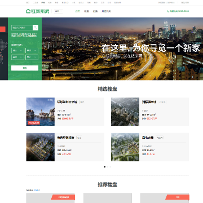Click the green hotline phone number in header
This screenshot has height=203, width=203.
[178, 11]
